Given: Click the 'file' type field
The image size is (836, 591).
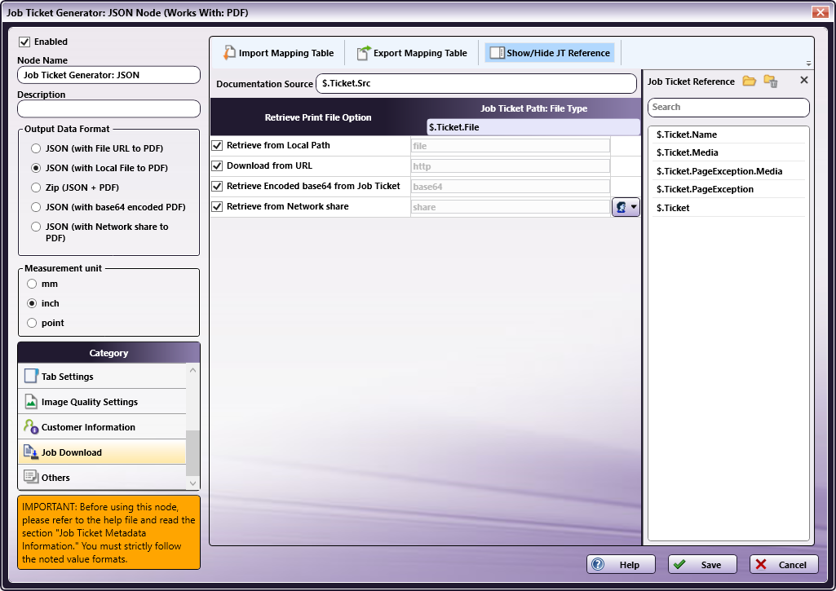Looking at the screenshot, I should click(x=511, y=145).
